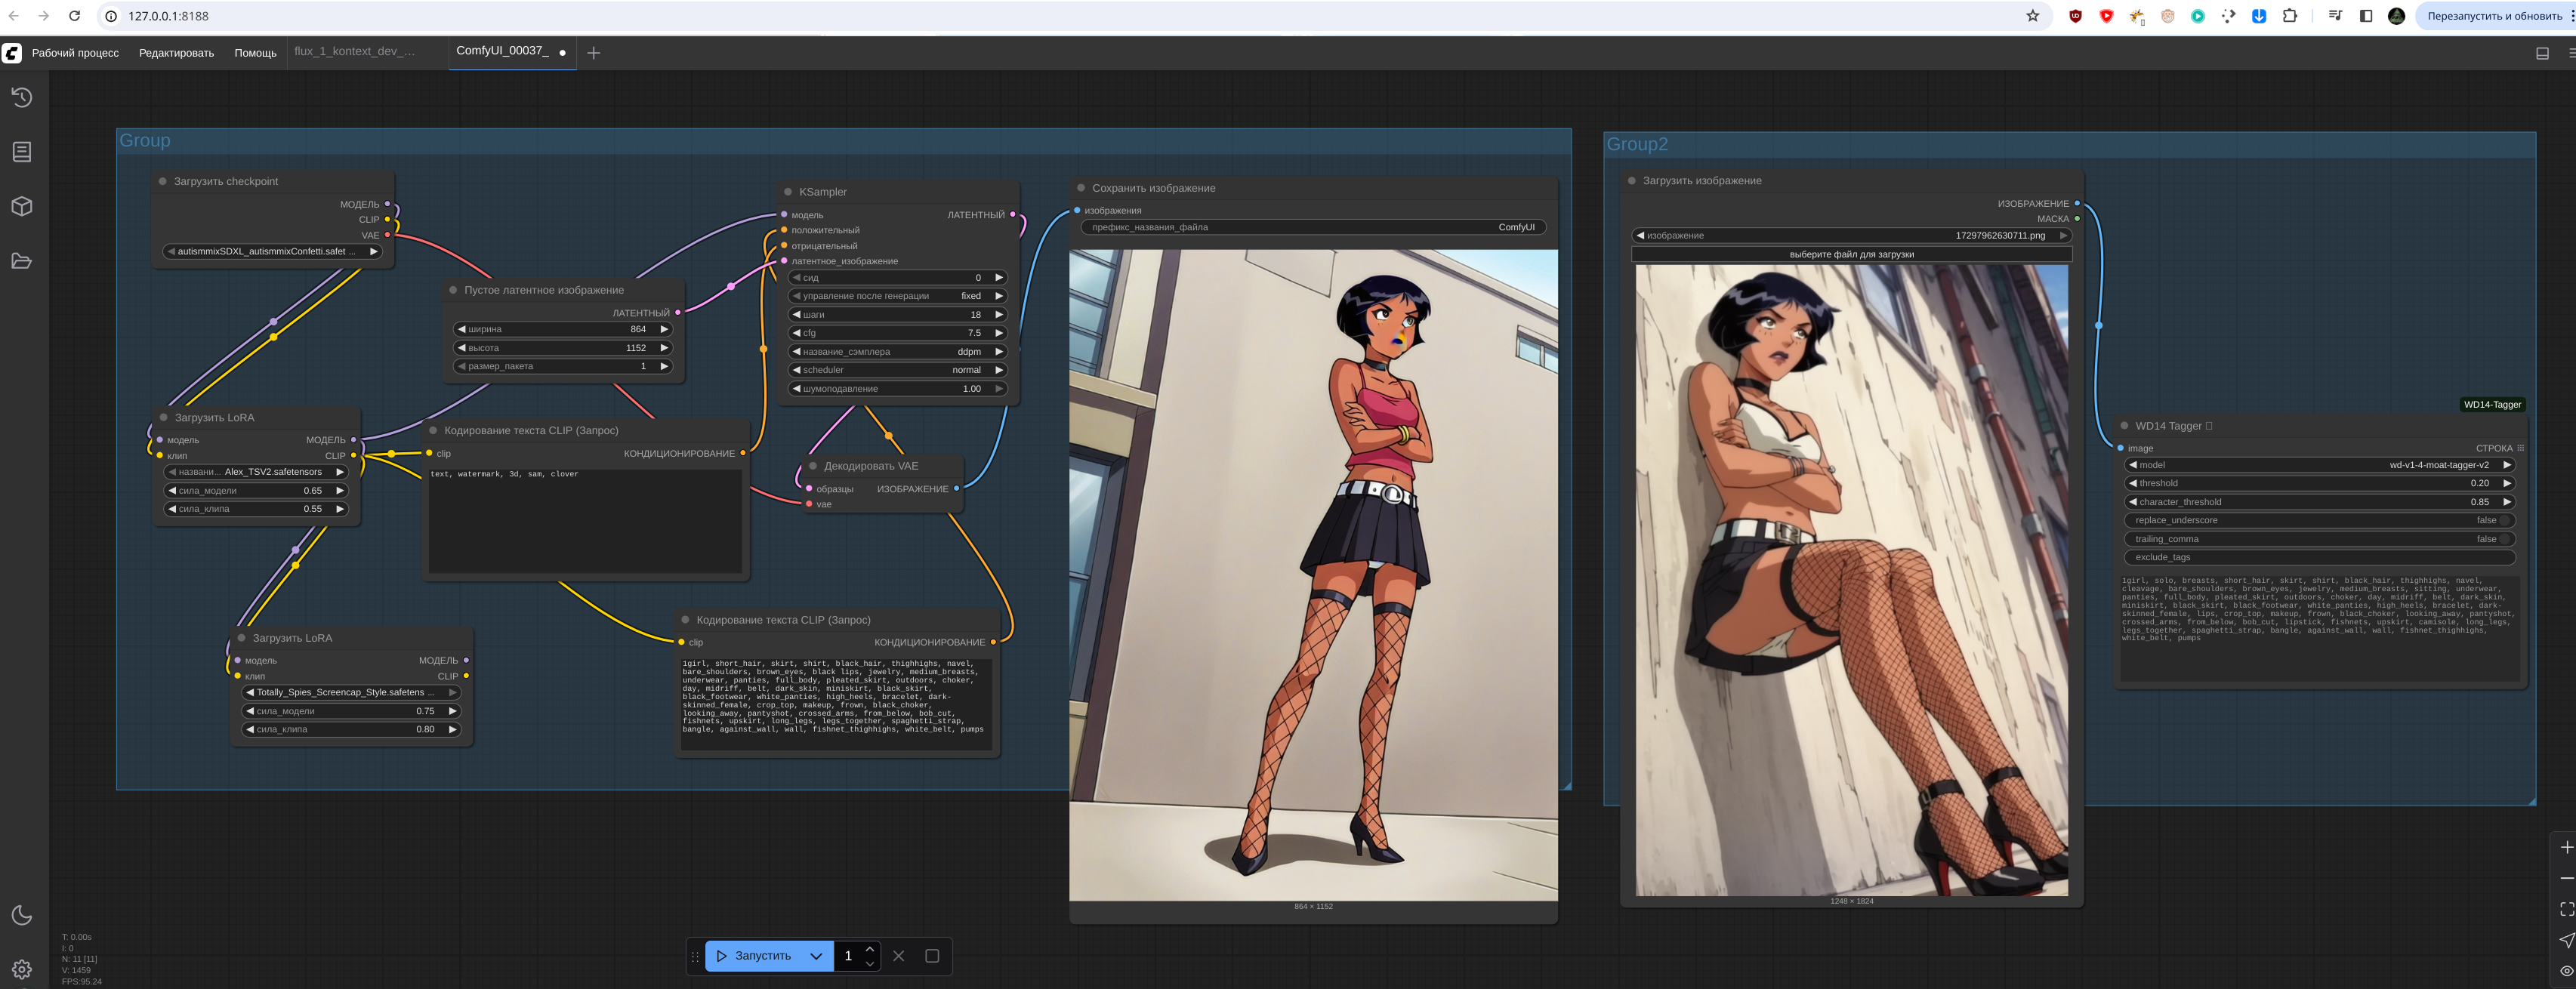Open Редактировать menu
The width and height of the screenshot is (2576, 989).
pos(176,53)
